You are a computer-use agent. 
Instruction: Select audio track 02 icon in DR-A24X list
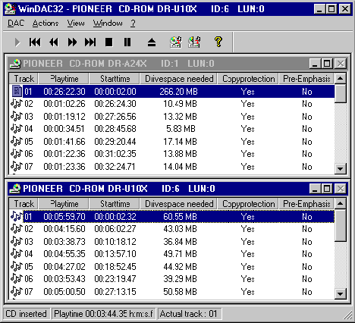point(17,104)
